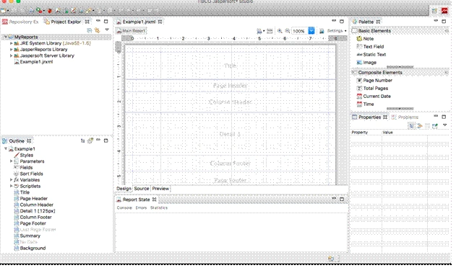456x268 pixels.
Task: Open the zoom level dropdown arrow
Action: pyautogui.click(x=311, y=31)
